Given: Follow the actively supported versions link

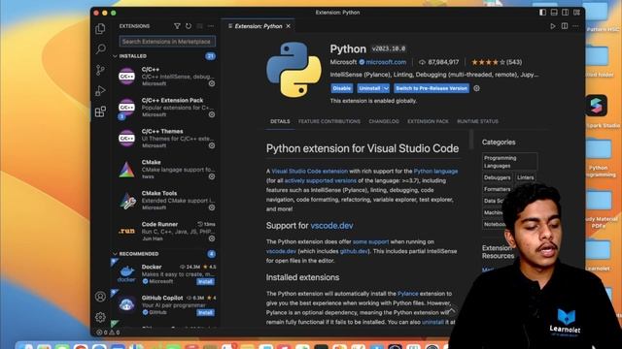Looking at the screenshot, I should click(321, 181).
